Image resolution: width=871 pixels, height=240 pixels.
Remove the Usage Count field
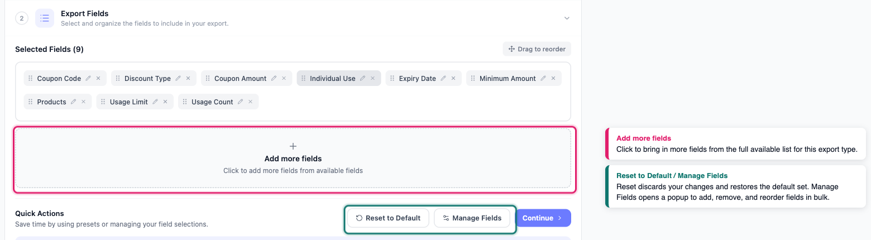250,102
